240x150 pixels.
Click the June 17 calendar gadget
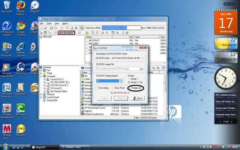tap(226, 22)
